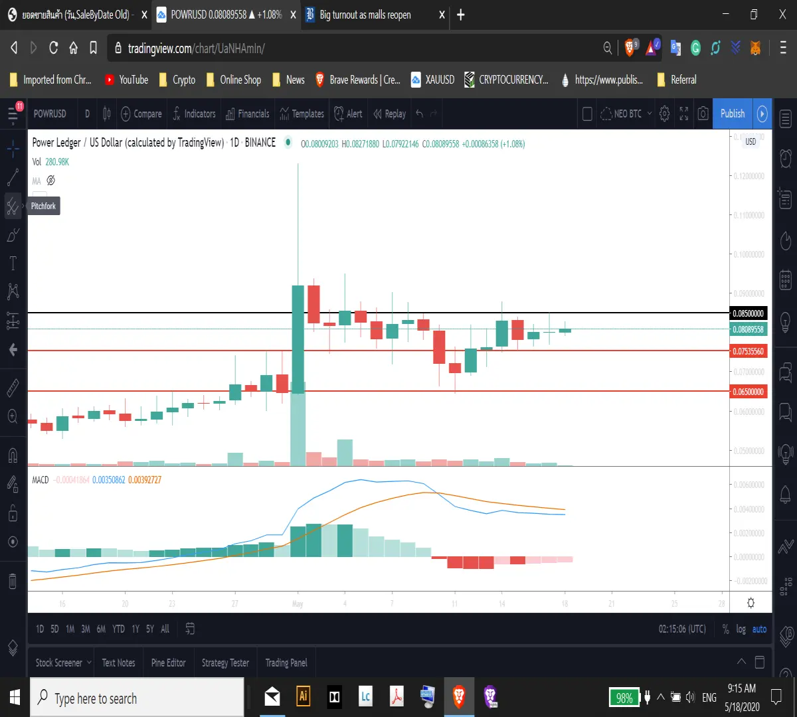Open the candlestick chart style selector

point(107,114)
